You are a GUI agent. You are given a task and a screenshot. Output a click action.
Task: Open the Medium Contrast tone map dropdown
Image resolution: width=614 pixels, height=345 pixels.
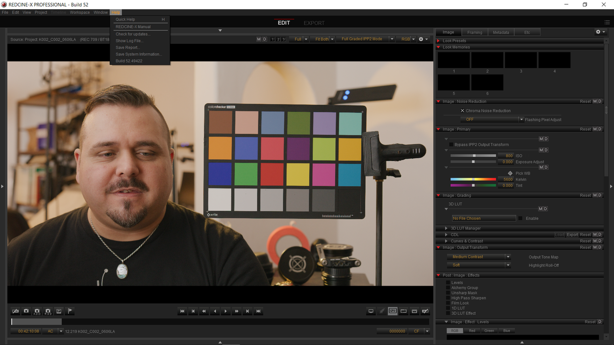coord(479,257)
